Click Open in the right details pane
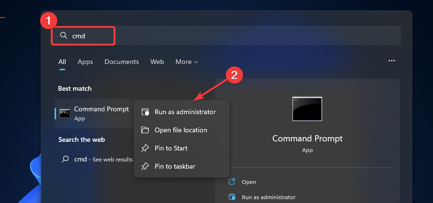The image size is (433, 203). tap(249, 182)
